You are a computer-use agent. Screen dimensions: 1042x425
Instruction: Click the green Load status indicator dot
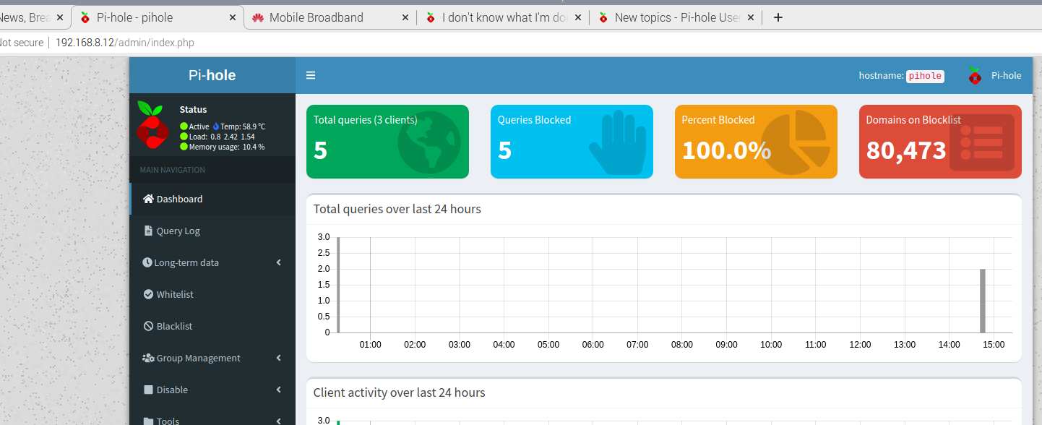point(184,137)
